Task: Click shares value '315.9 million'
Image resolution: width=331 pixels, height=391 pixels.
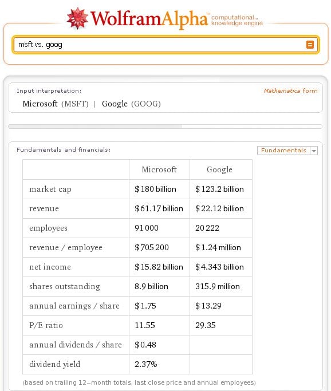Action: (x=218, y=286)
